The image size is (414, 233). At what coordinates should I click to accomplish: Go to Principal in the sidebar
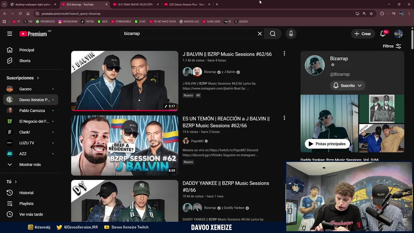tap(31, 50)
